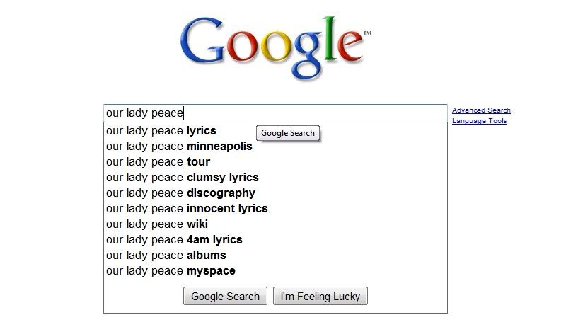Select the 'our lady peace clumsy lyrics' suggestion
The width and height of the screenshot is (566, 327).
[275, 177]
